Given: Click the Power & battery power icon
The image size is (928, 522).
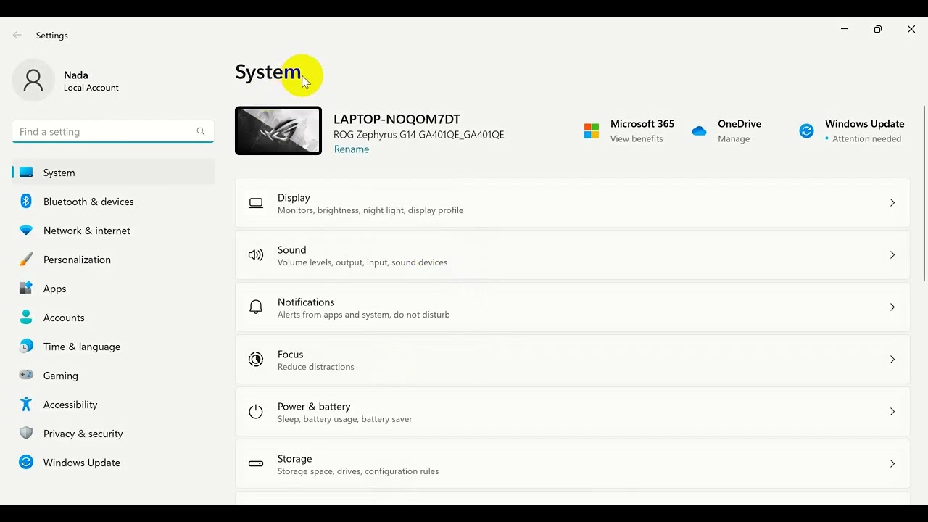Looking at the screenshot, I should [256, 412].
